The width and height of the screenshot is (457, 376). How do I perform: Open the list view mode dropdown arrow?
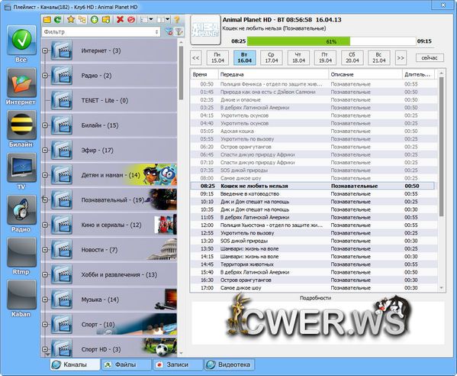pyautogui.click(x=151, y=20)
